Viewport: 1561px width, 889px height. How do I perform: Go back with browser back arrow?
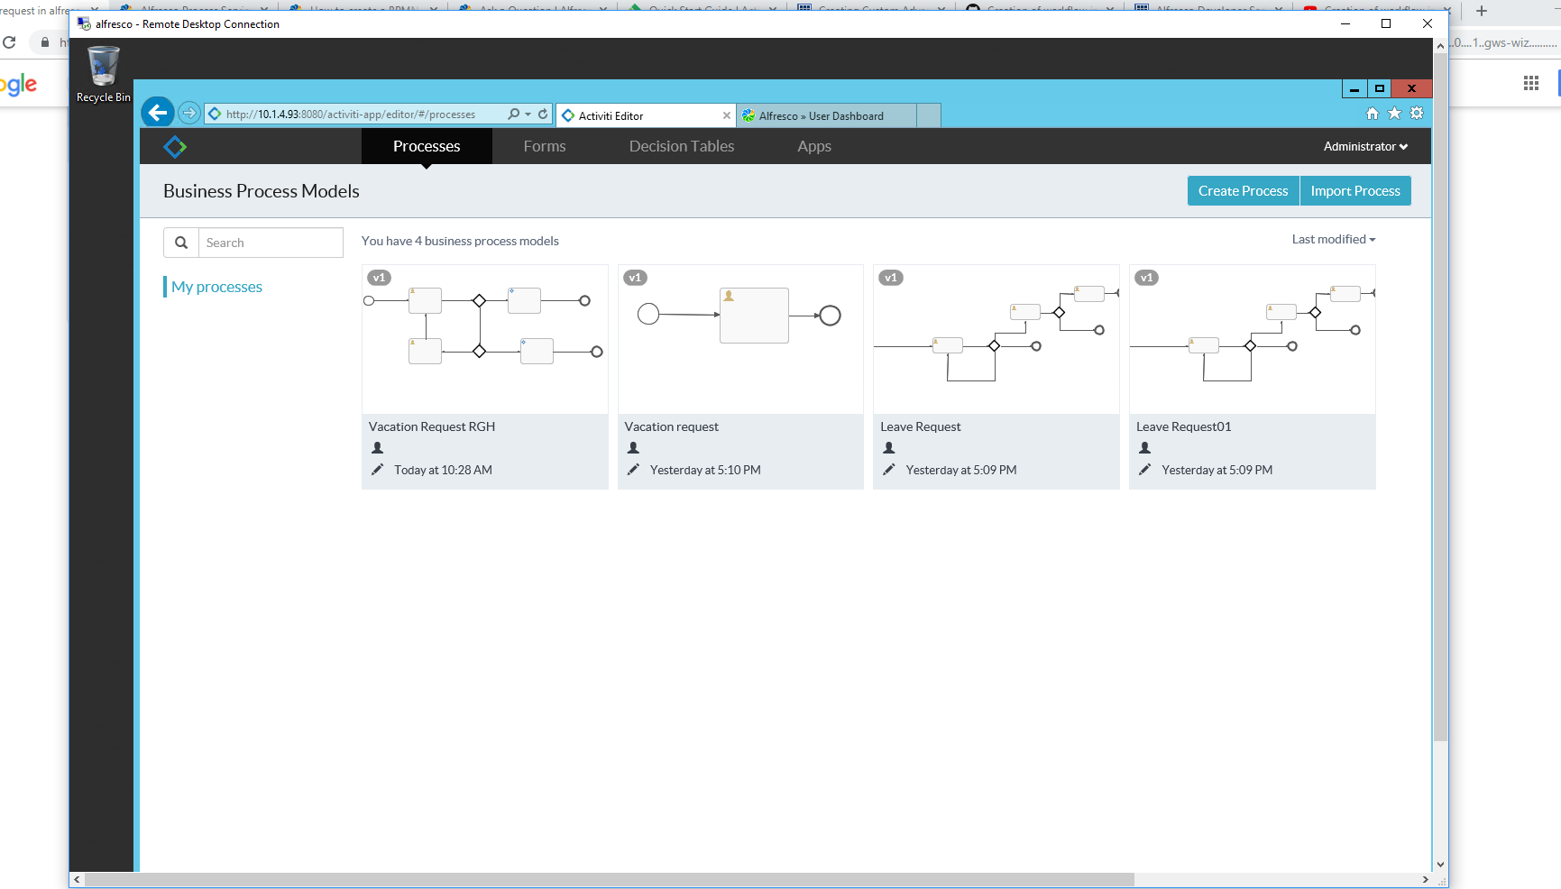coord(158,113)
